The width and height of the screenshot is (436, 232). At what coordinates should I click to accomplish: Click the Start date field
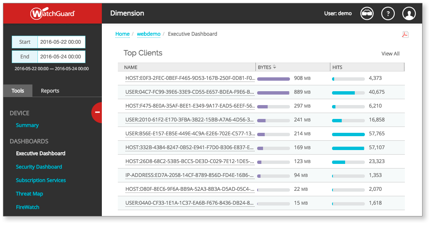pos(61,42)
